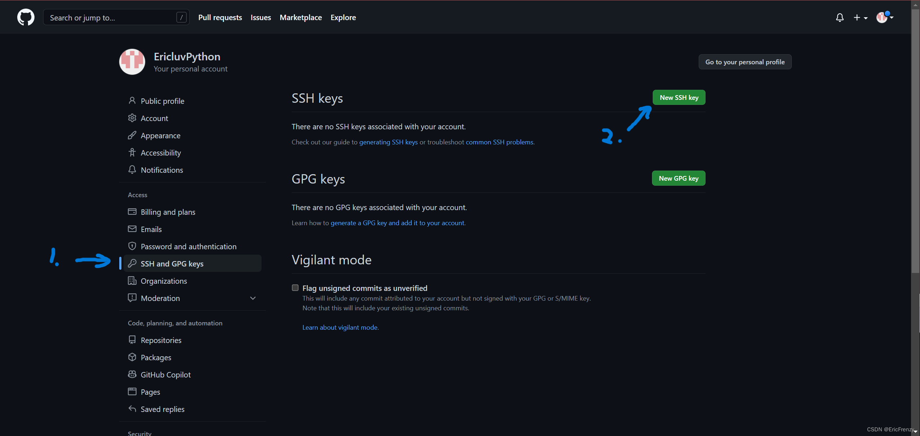Open generating SSH keys guide link
The height and width of the screenshot is (436, 920).
[x=388, y=142]
